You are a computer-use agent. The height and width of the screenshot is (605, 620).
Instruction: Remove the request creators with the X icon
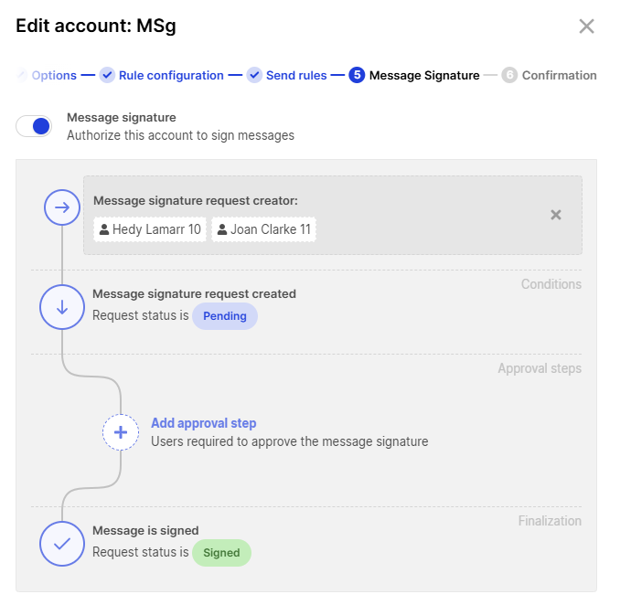555,215
